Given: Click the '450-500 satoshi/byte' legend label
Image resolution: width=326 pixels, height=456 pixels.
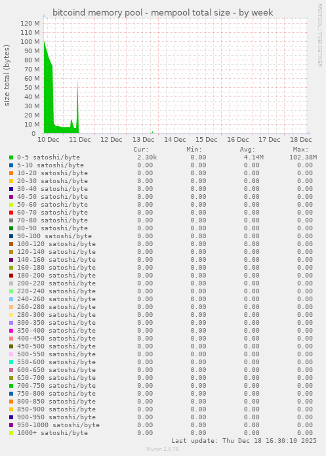Looking at the screenshot, I should [56, 346].
